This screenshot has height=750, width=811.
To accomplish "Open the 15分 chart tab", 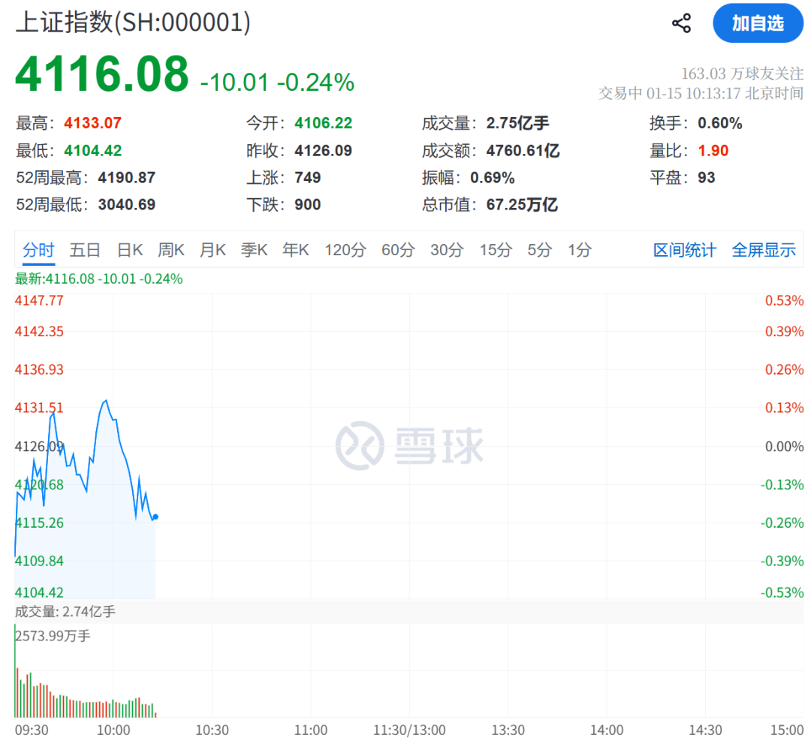I will coord(496,250).
